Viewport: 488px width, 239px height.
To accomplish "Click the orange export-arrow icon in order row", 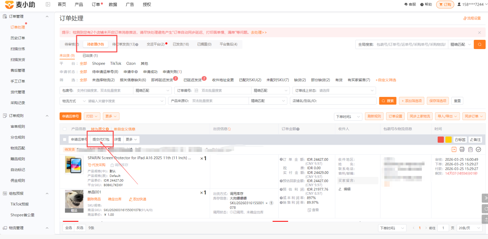I will tap(454, 150).
